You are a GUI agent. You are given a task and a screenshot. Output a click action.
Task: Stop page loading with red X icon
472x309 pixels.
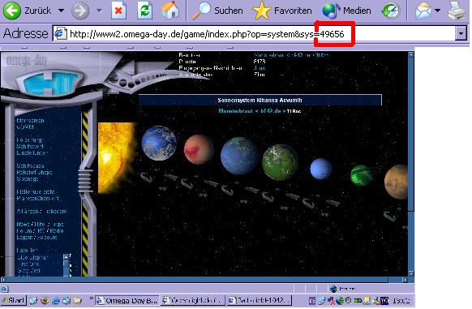coord(118,11)
